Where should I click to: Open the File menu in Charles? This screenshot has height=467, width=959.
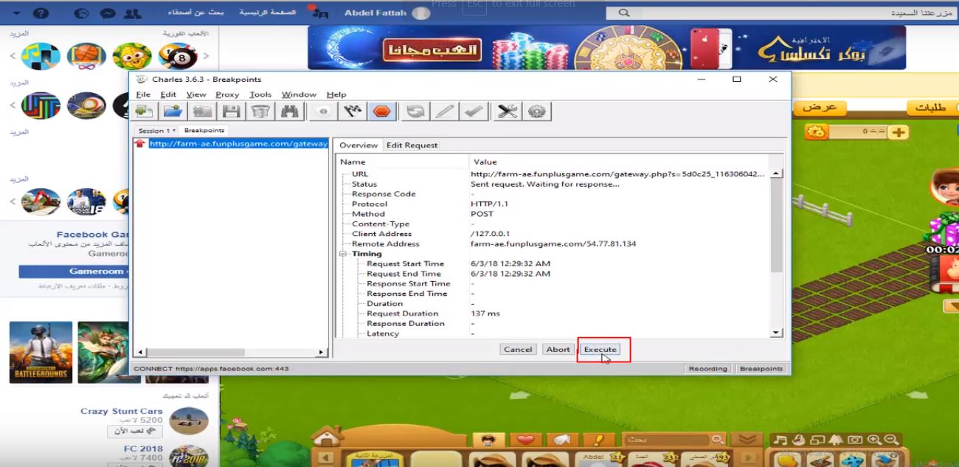143,94
